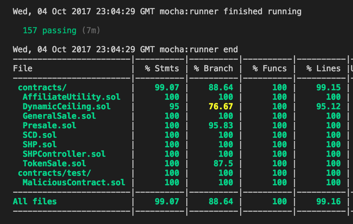Click All files statements value 99.07
This screenshot has height=224, width=353.
[167, 202]
